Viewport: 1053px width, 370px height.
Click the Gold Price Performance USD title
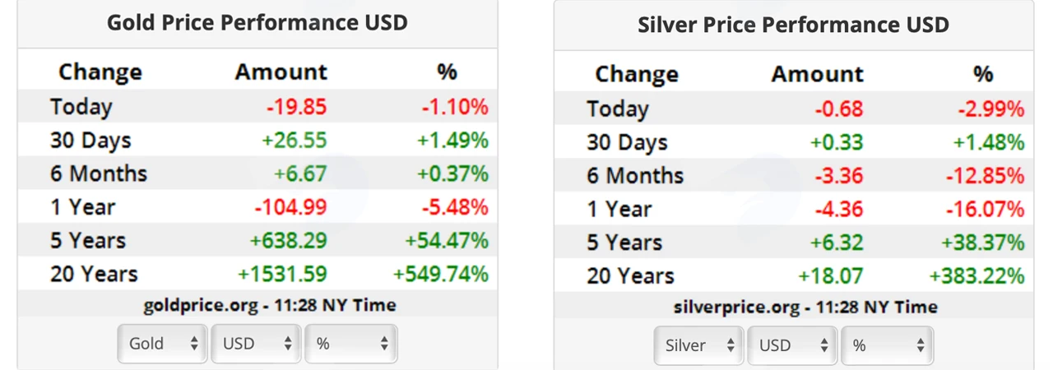(257, 22)
